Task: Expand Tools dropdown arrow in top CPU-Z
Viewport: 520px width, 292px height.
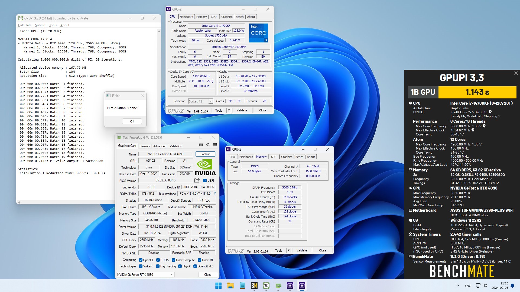Action: [229, 110]
